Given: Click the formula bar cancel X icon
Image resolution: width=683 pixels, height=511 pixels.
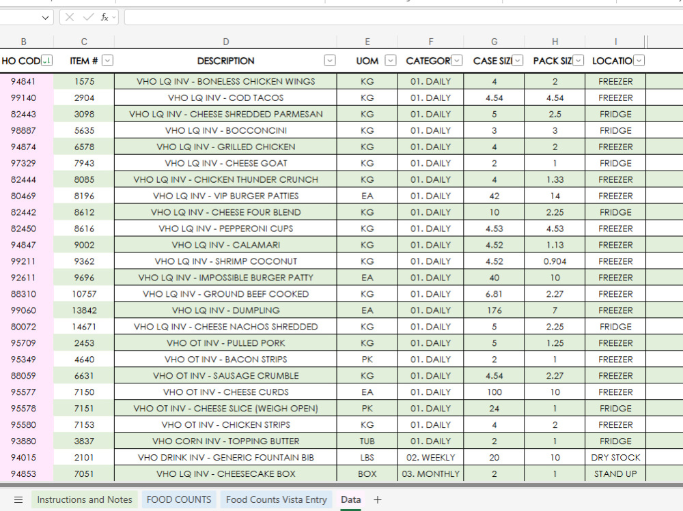Looking at the screenshot, I should pos(69,17).
